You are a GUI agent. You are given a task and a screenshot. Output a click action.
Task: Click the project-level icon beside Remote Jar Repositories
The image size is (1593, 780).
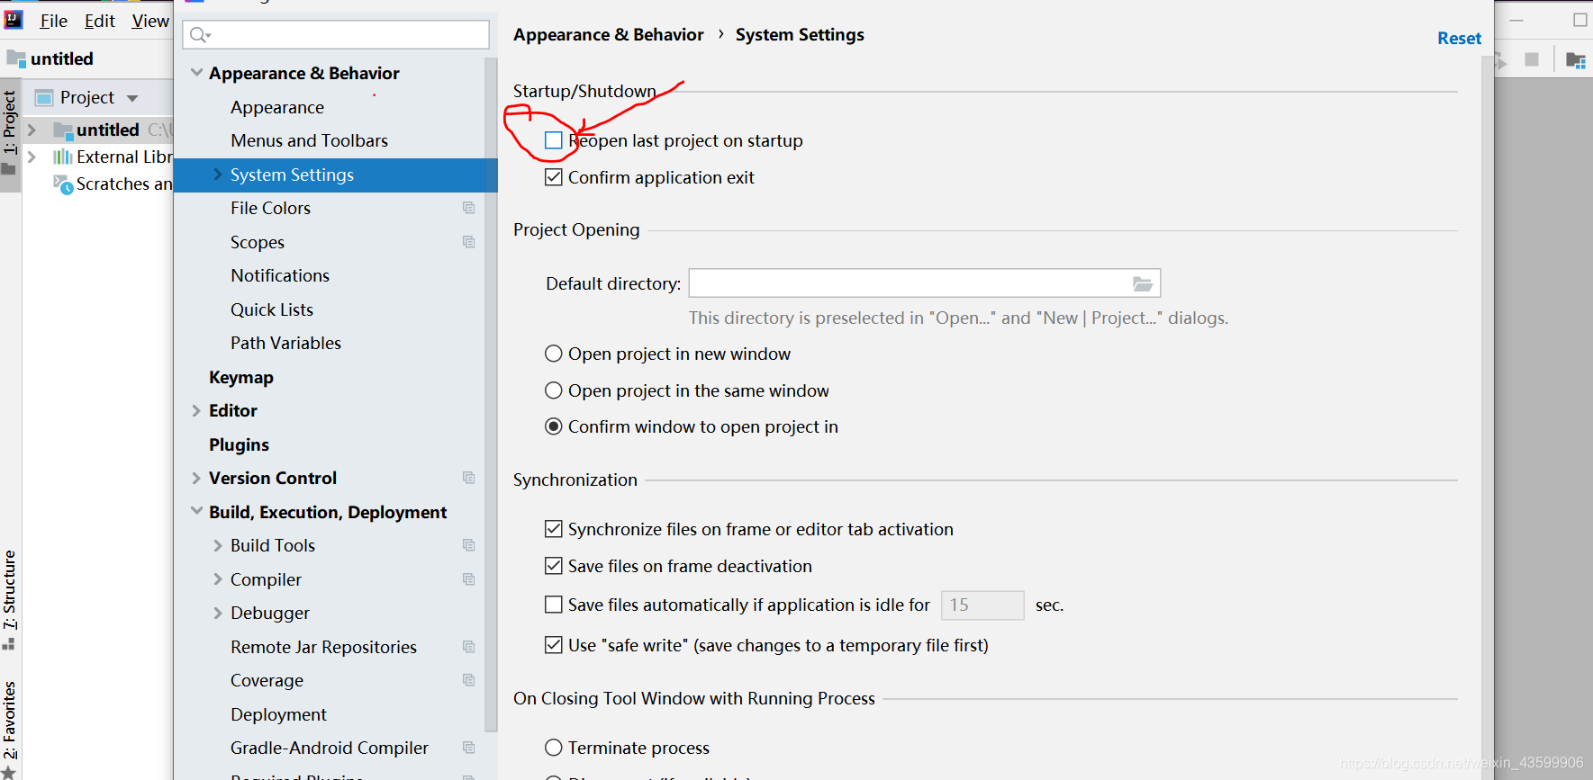coord(468,647)
